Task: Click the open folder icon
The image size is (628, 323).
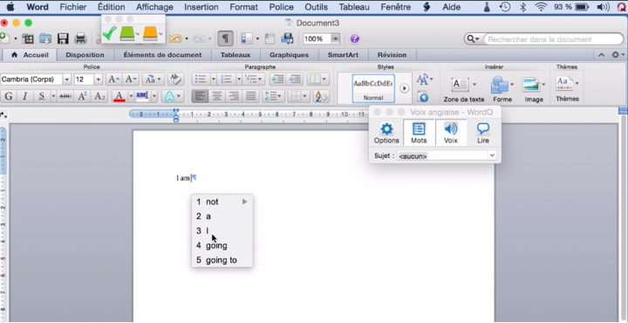Action: pos(44,38)
